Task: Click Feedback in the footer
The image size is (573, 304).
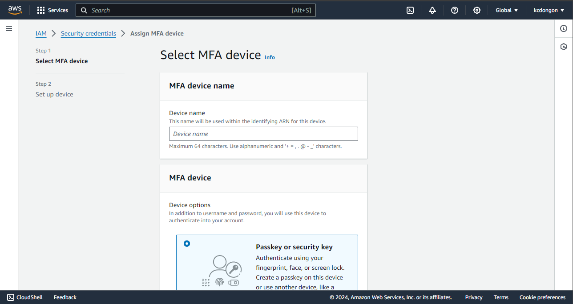Action: pyautogui.click(x=65, y=297)
